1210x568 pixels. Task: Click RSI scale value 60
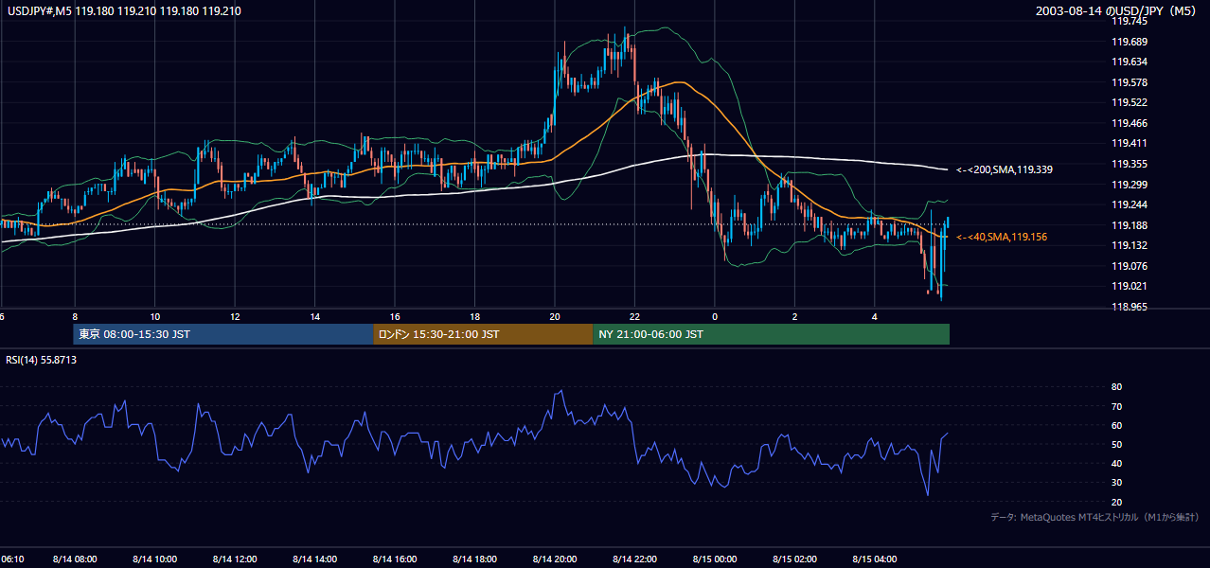pyautogui.click(x=1116, y=425)
